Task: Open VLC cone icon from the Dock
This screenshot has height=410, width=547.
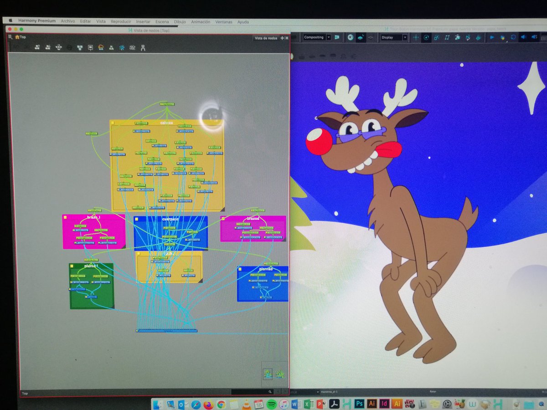Action: coord(247,404)
